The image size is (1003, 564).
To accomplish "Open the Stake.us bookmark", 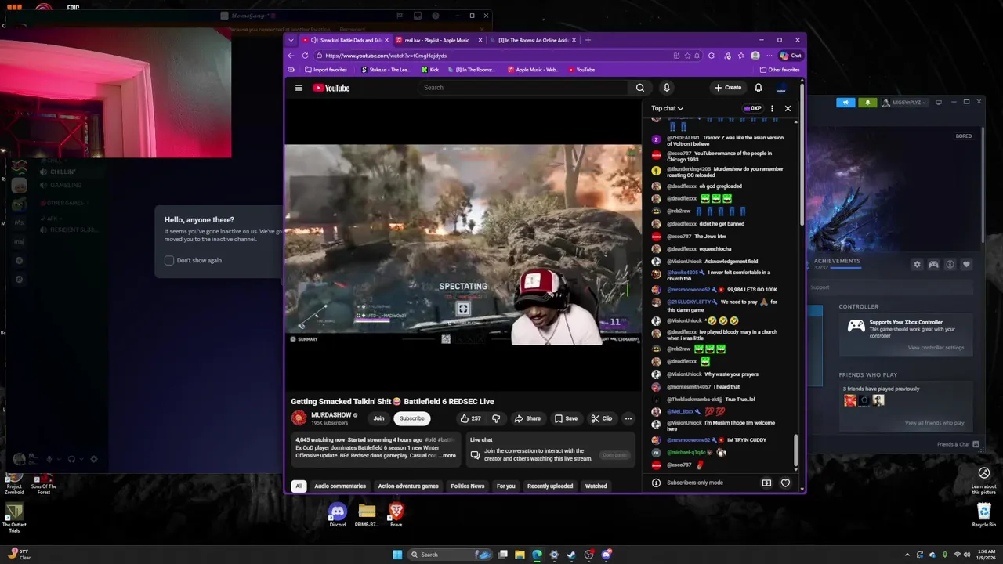I will (386, 70).
